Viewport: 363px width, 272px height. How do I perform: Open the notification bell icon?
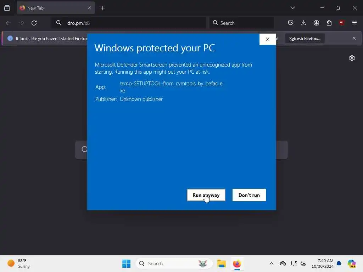(339, 263)
